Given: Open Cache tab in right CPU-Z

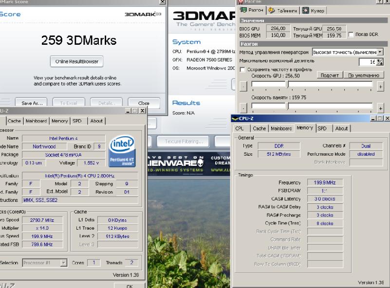Looking at the screenshot, I should point(259,128).
